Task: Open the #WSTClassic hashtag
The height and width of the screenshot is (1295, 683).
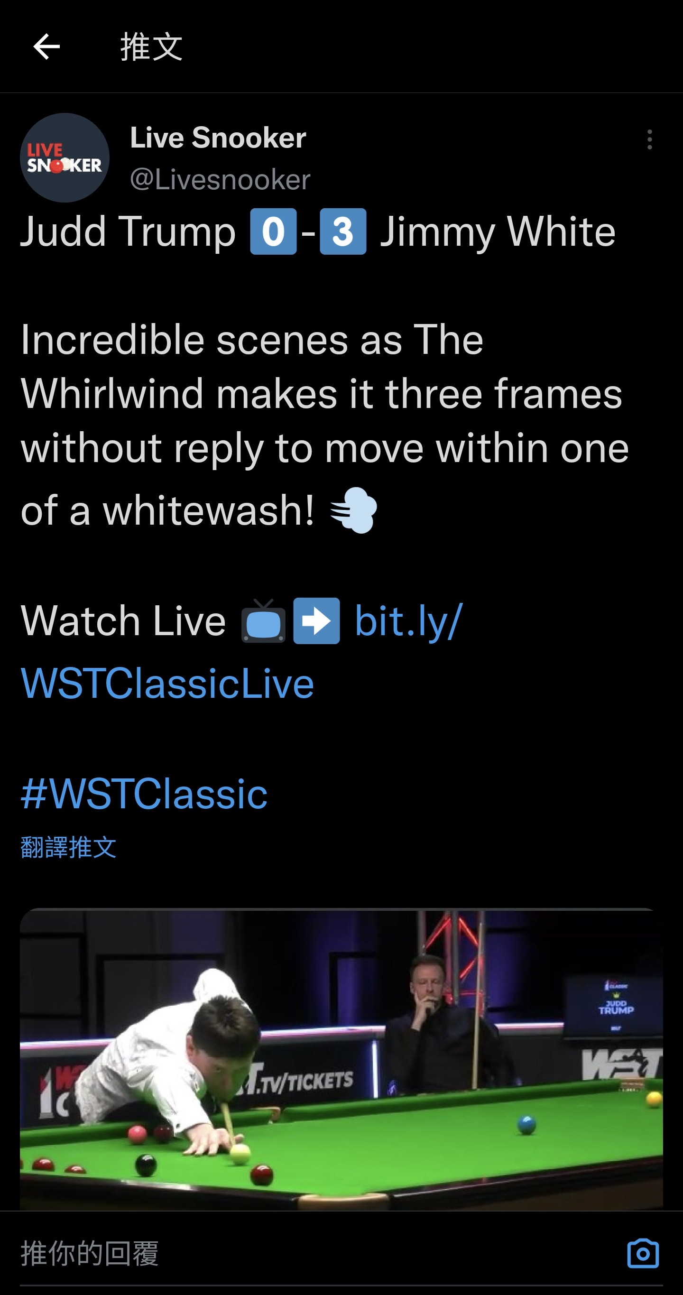Action: click(x=144, y=793)
